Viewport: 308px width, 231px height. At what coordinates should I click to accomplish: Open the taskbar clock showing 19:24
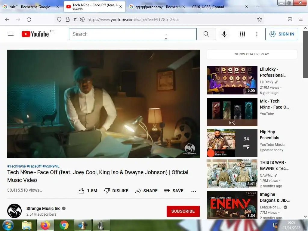click(291, 225)
